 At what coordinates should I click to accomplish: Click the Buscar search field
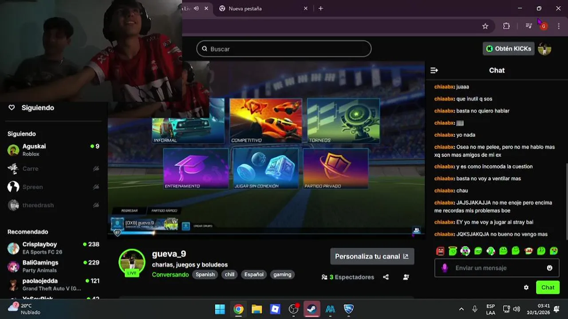pyautogui.click(x=284, y=49)
